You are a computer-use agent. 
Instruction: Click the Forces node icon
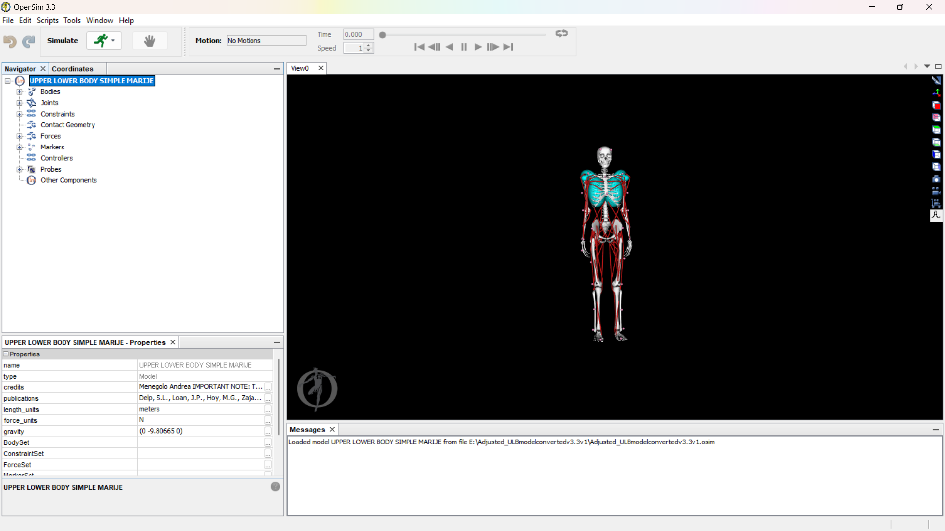pos(31,136)
